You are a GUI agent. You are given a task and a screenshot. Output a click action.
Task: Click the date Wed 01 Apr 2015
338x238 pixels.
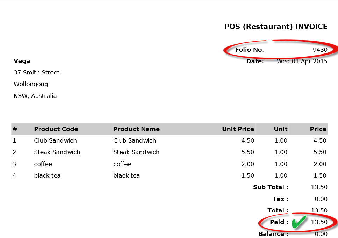pos(302,62)
